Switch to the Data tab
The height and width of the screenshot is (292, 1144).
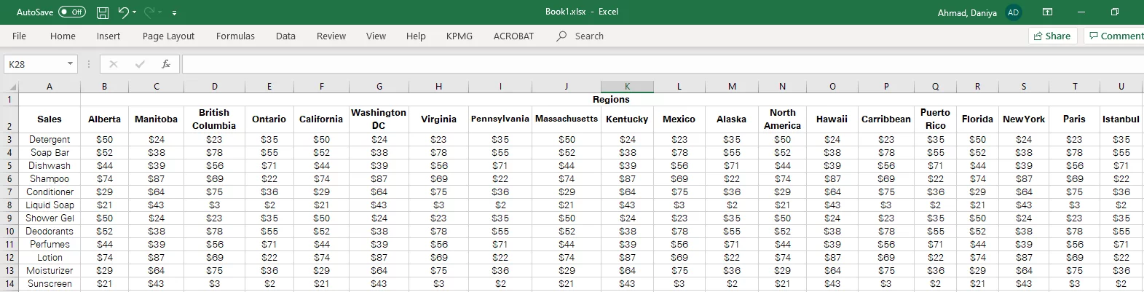pyautogui.click(x=285, y=36)
